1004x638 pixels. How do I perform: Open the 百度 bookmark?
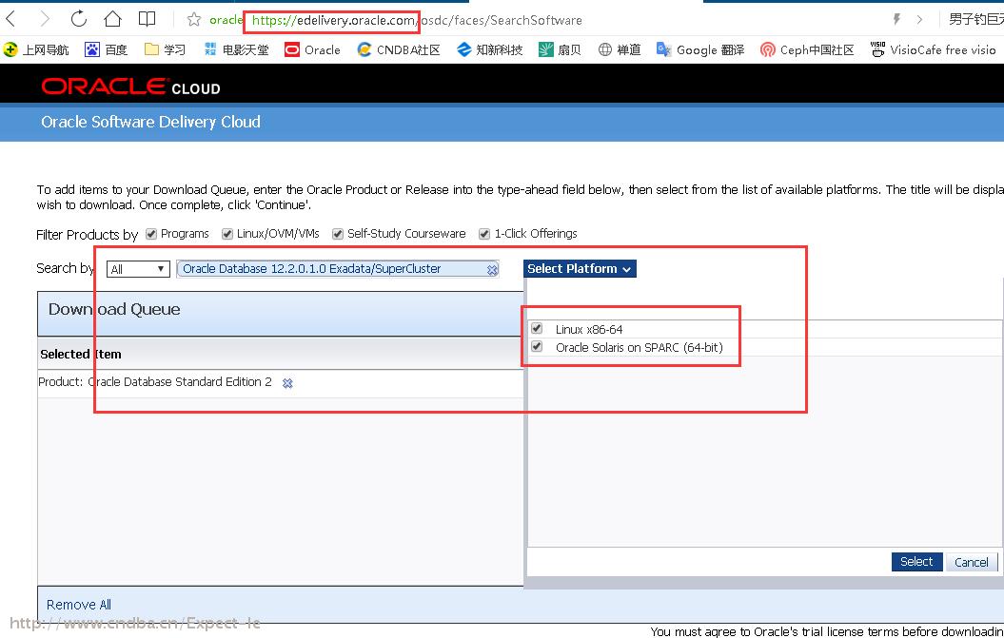[x=107, y=49]
